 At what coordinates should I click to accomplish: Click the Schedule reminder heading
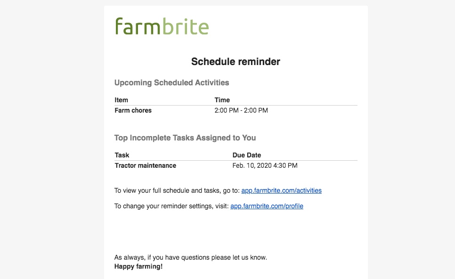236,62
